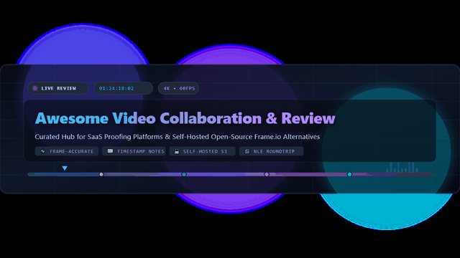Click the lightning bolt icon in Frame-Accurate tag
Viewport: 460px width, 258px height.
pos(43,151)
